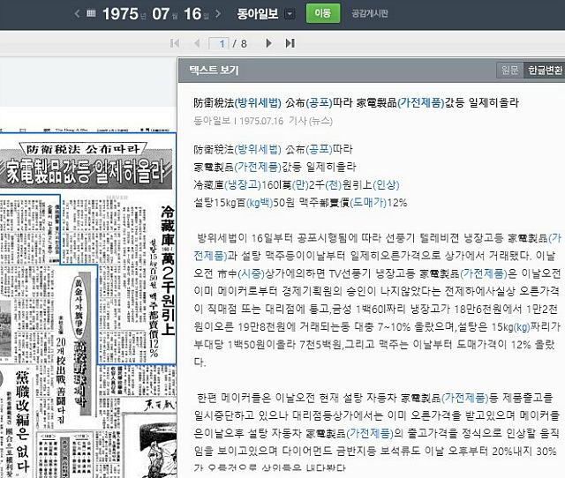
Task: Click the article title 防衛稅法 公布따라
Action: click(x=356, y=103)
